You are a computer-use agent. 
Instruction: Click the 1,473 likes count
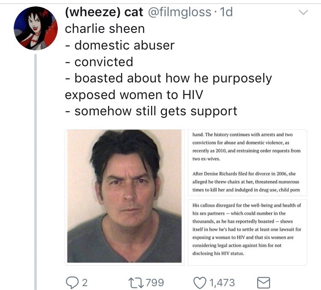point(222,283)
